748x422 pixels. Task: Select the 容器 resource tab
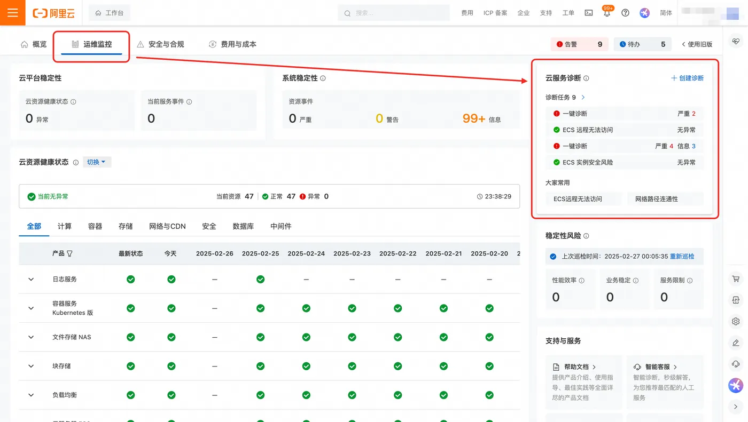95,226
